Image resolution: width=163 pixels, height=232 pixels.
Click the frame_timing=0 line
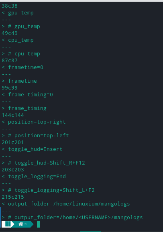(27, 95)
